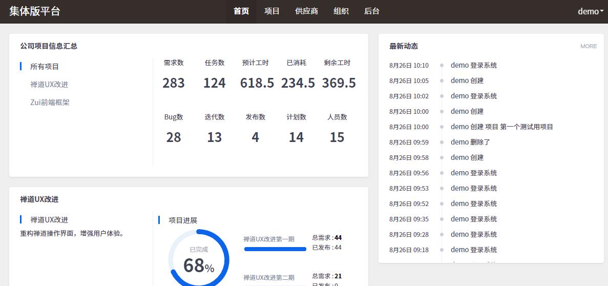Screen dimensions: 608x286
Task: Click MORE link in 最新动态 panel
Action: click(x=588, y=46)
